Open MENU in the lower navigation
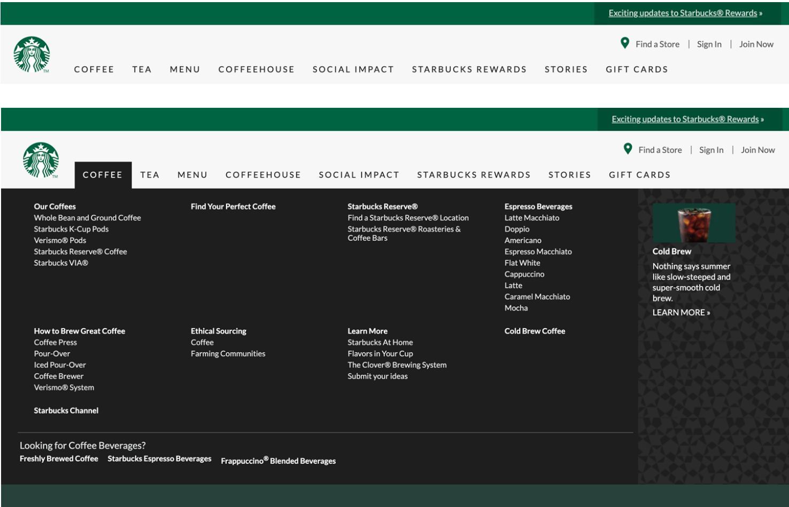The height and width of the screenshot is (507, 789). [x=192, y=175]
